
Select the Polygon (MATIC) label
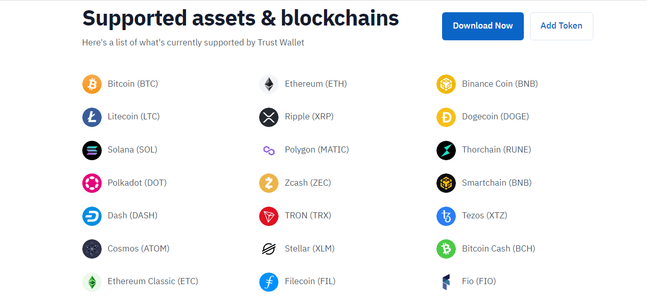tap(317, 149)
